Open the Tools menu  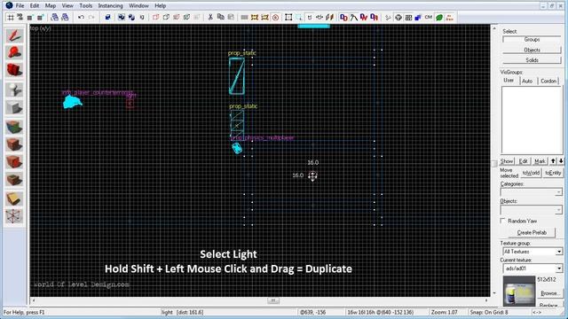point(86,6)
